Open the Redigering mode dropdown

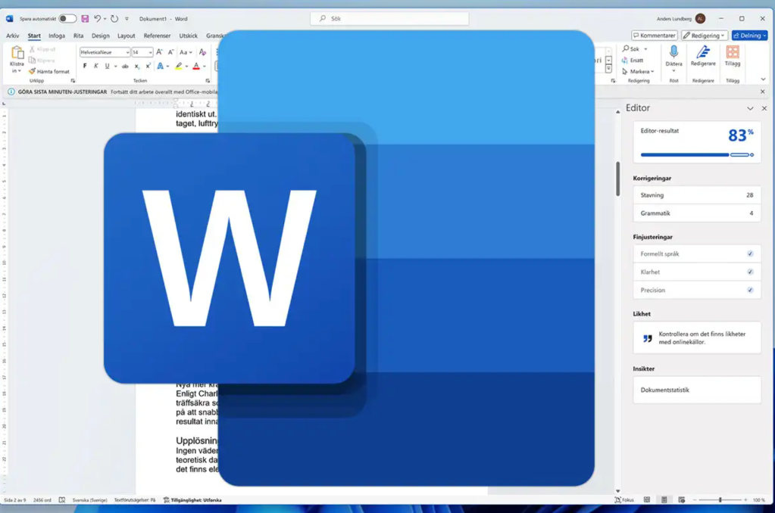pyautogui.click(x=705, y=36)
